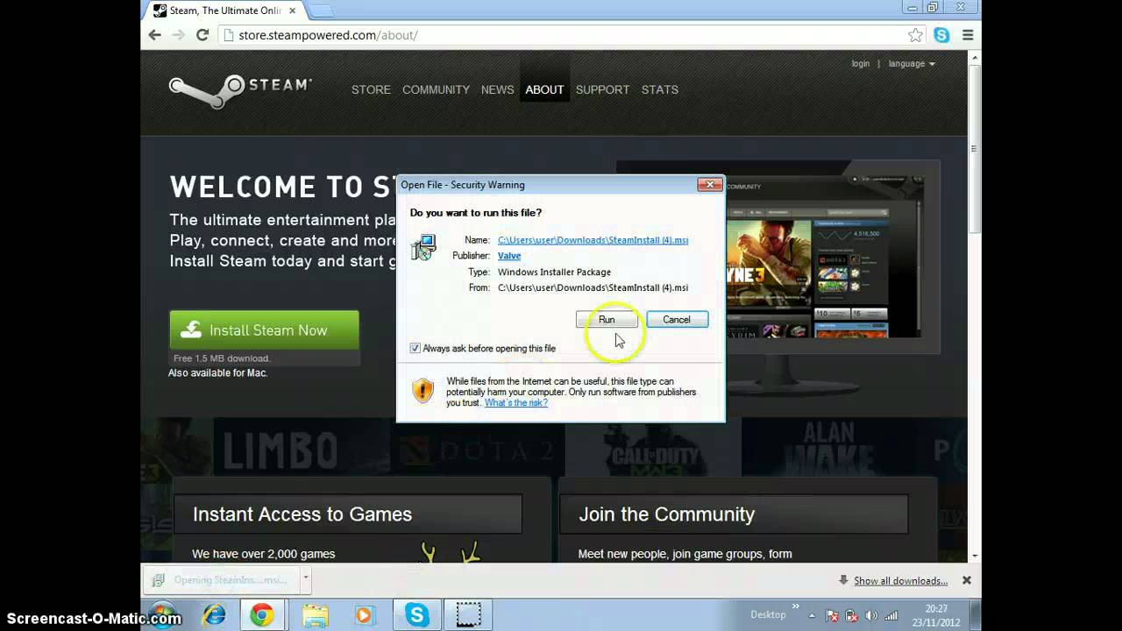Click the installer package icon in dialog
Viewport: 1122px width, 631px height.
click(423, 247)
